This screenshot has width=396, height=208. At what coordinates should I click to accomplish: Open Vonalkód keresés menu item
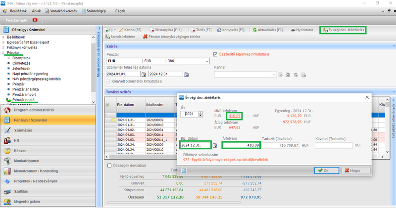click(61, 11)
